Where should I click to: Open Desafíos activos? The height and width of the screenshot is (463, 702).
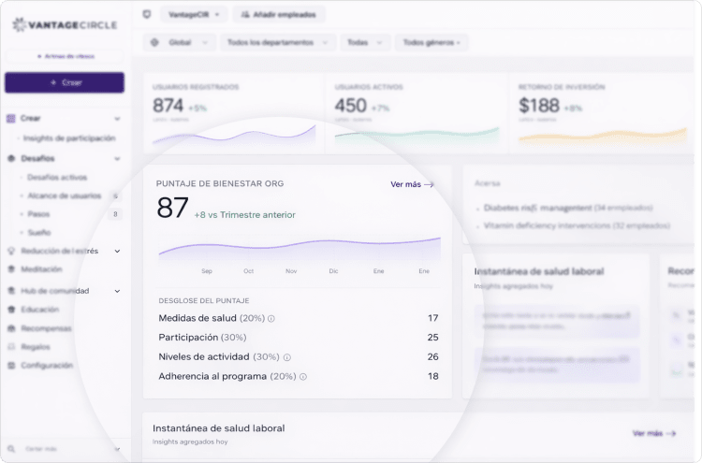click(57, 178)
